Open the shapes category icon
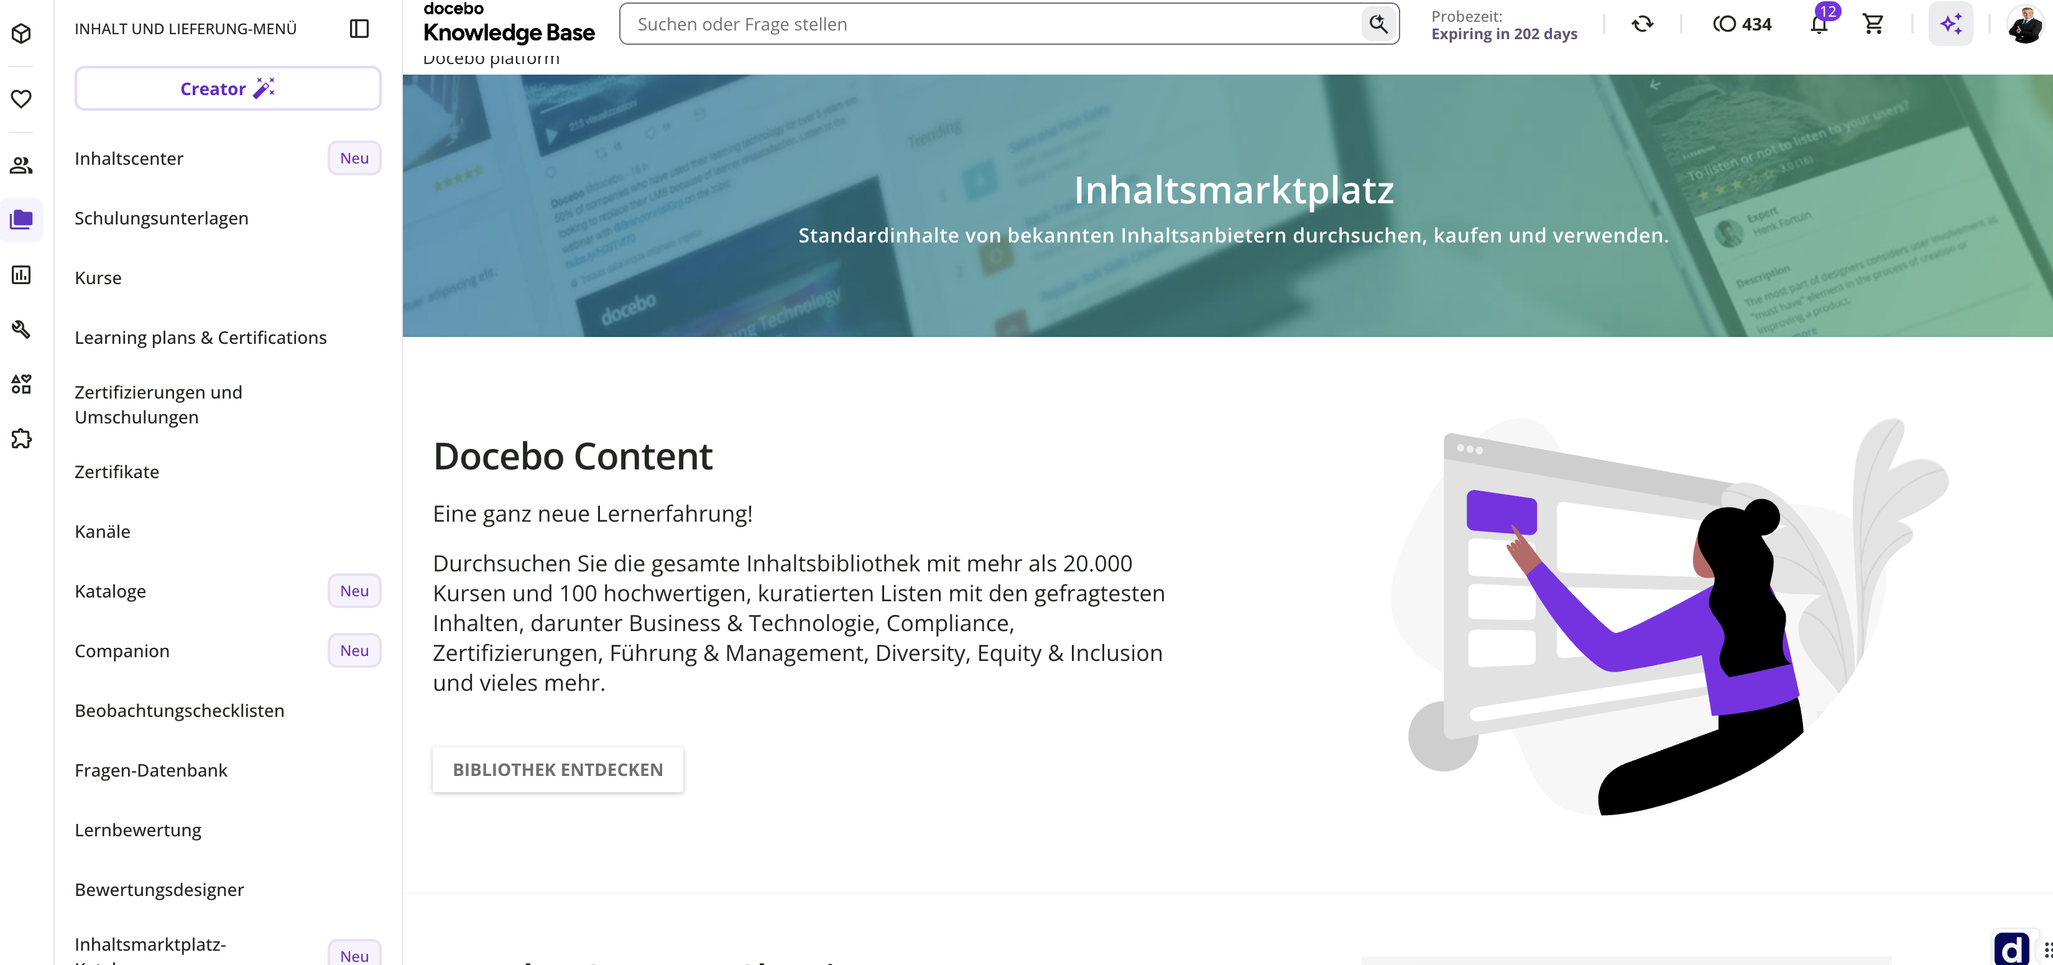This screenshot has height=965, width=2053. tap(22, 384)
